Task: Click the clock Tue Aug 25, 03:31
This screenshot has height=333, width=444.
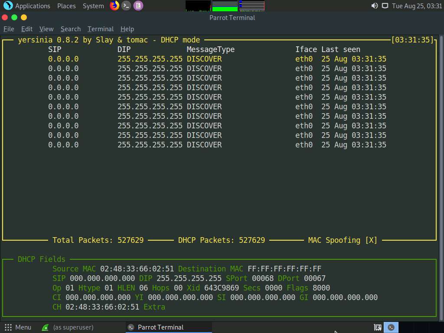Action: (417, 6)
